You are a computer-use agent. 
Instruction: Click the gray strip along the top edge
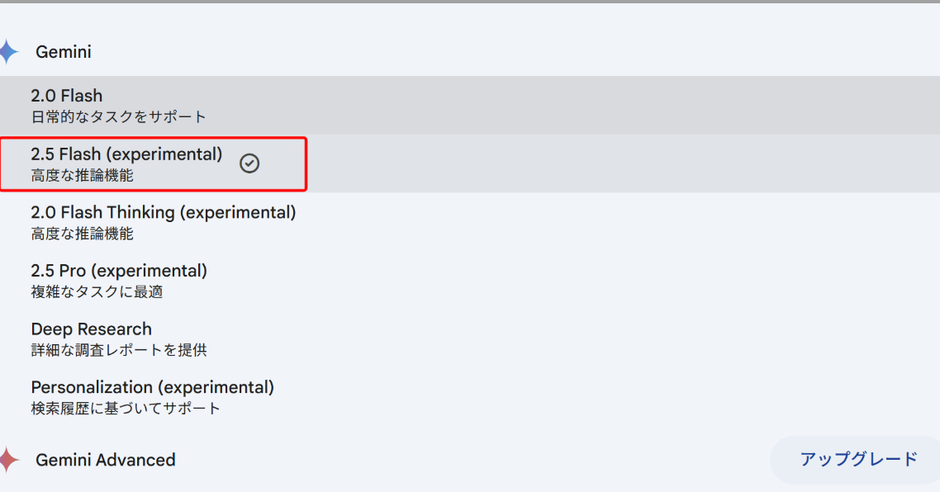(x=470, y=2)
